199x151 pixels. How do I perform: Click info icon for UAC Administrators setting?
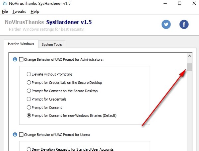click(x=15, y=59)
